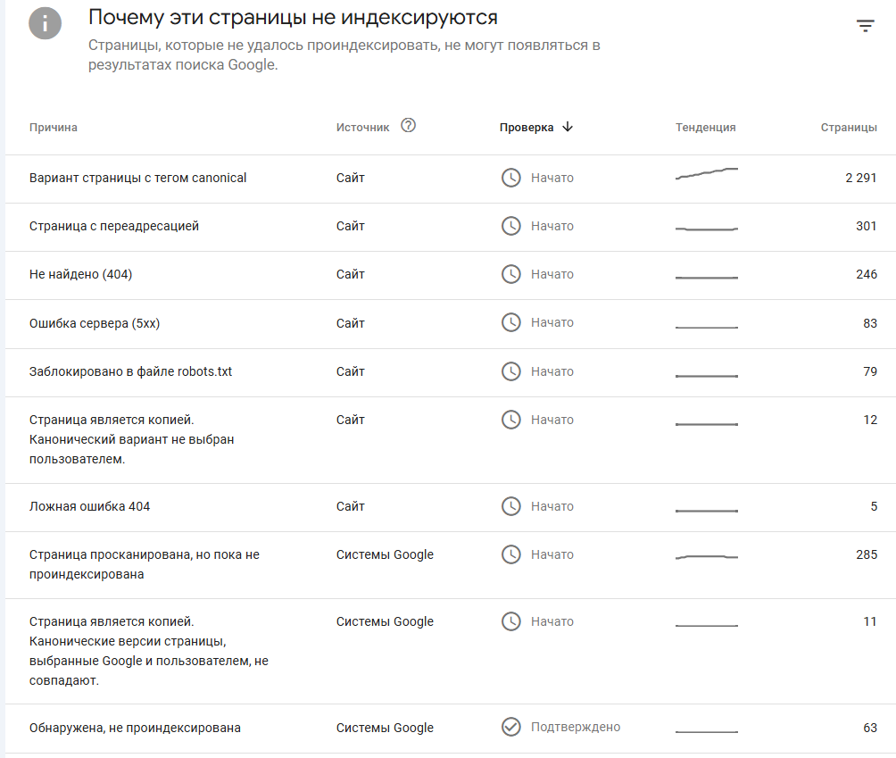
Task: Open Обнаружена, не проиндексирована row
Action: (135, 728)
